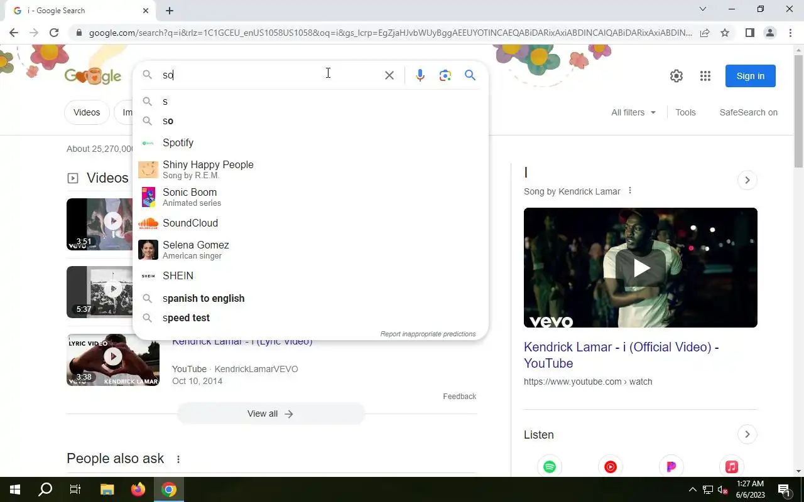This screenshot has width=804, height=502.
Task: Choose 'speed test' suggestion
Action: 310,318
